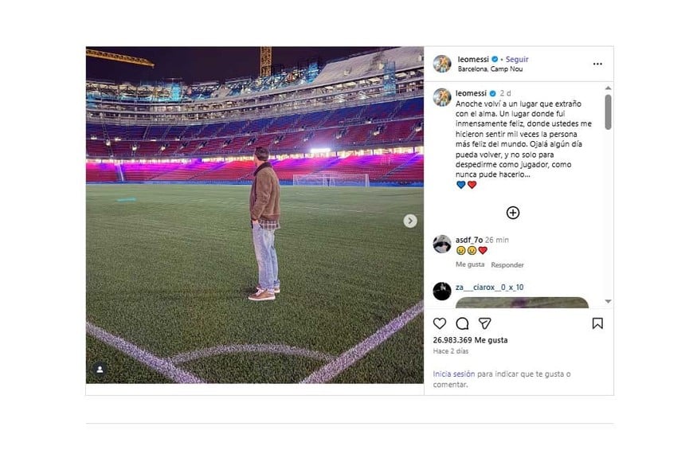Click the plus icon below the caption
Screen dimensions: 693x462
(x=513, y=213)
